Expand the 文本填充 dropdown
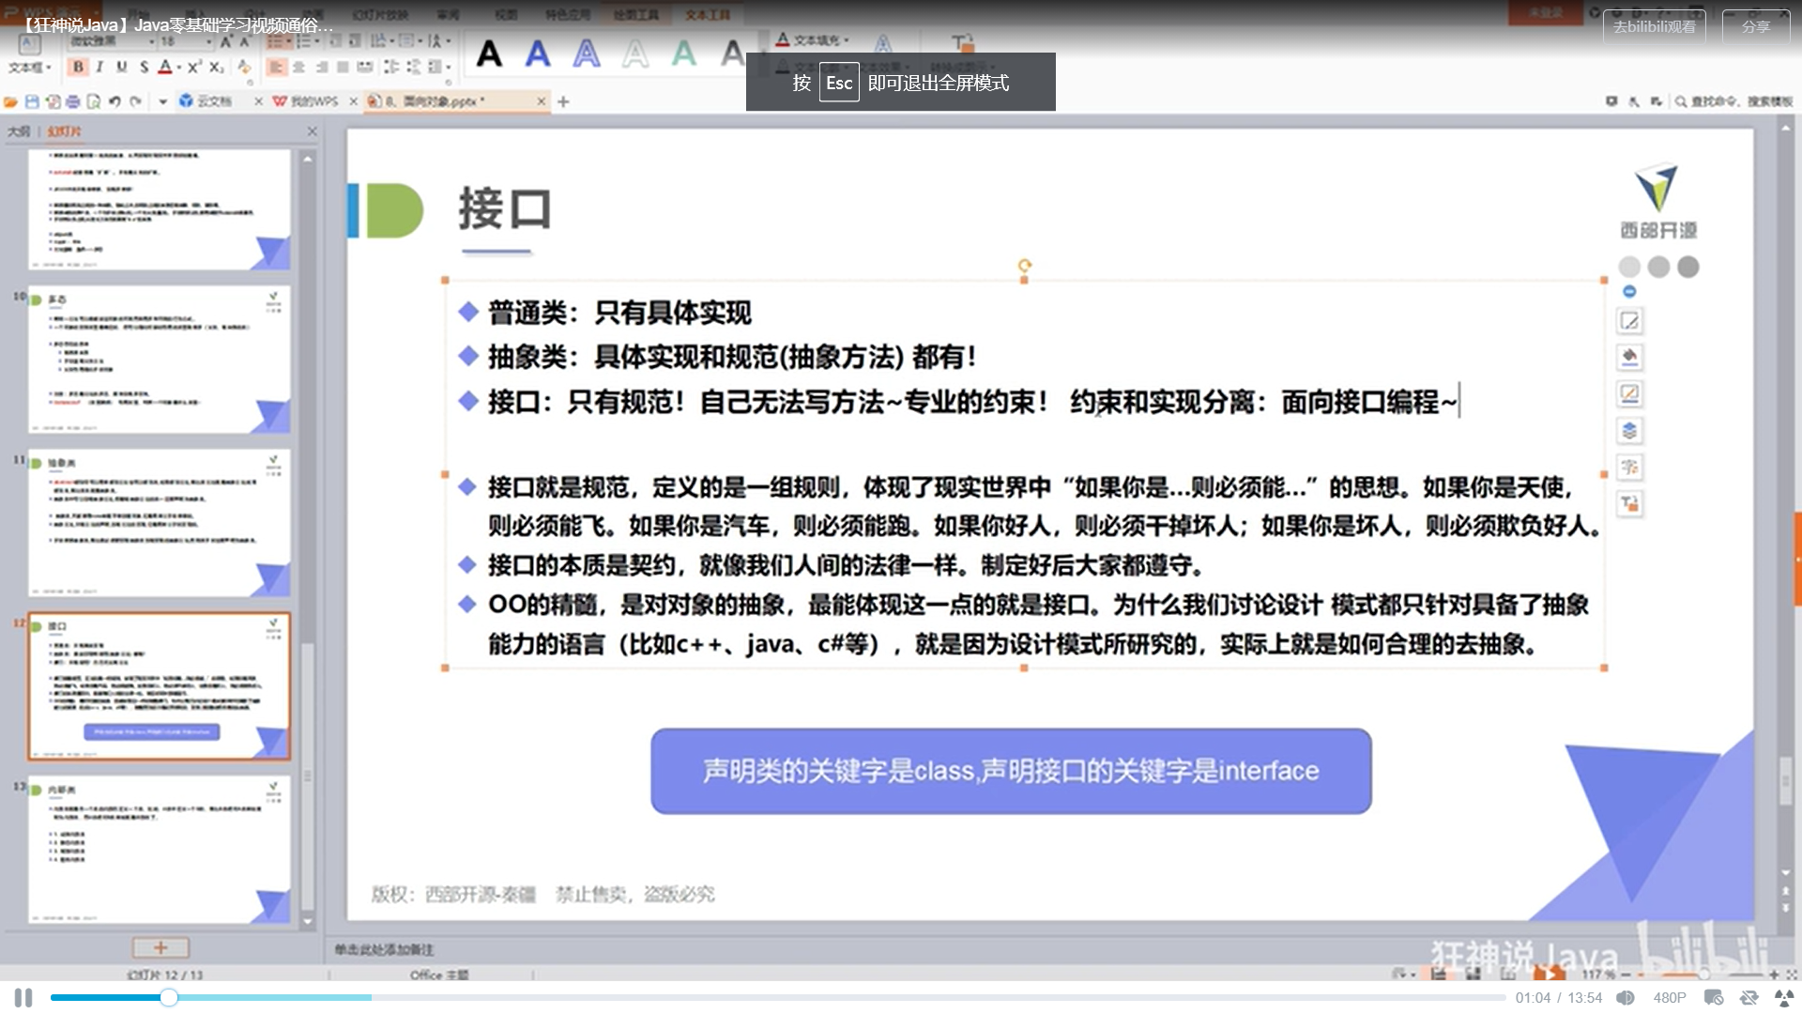This screenshot has height=1014, width=1802. [847, 40]
